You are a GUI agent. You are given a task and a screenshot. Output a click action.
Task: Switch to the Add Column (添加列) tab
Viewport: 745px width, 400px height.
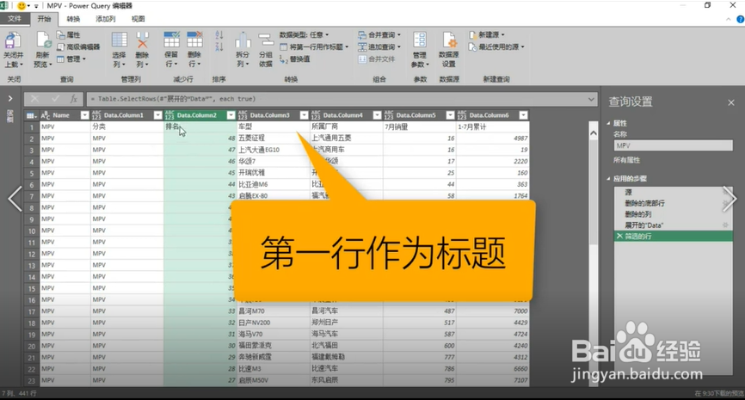click(106, 19)
